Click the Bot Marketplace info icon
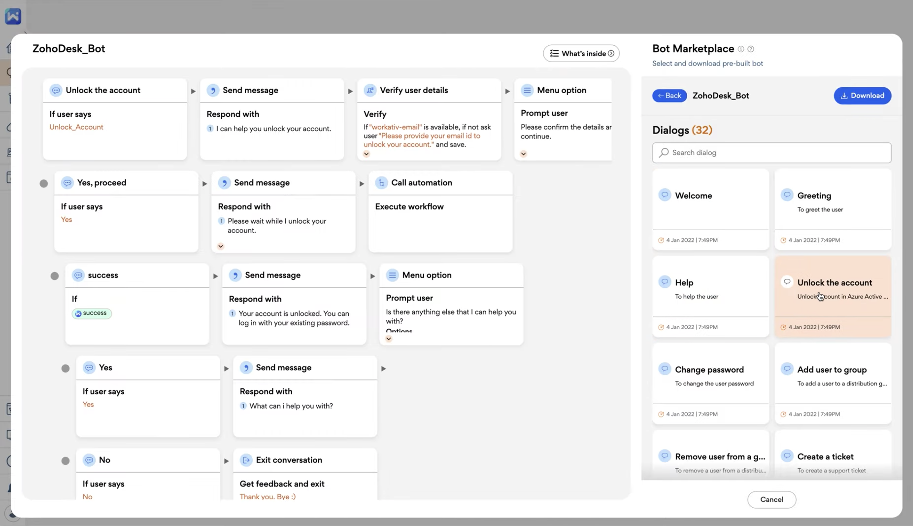Screen dimensions: 913x526 [741, 49]
